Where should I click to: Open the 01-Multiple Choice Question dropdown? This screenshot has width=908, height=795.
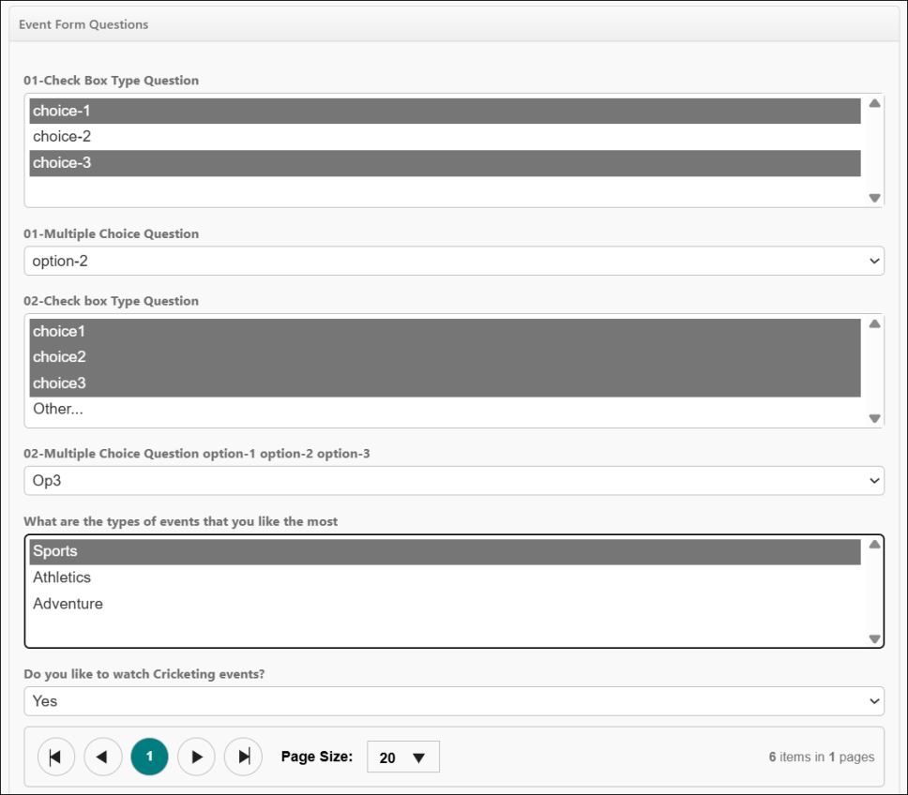click(x=453, y=261)
